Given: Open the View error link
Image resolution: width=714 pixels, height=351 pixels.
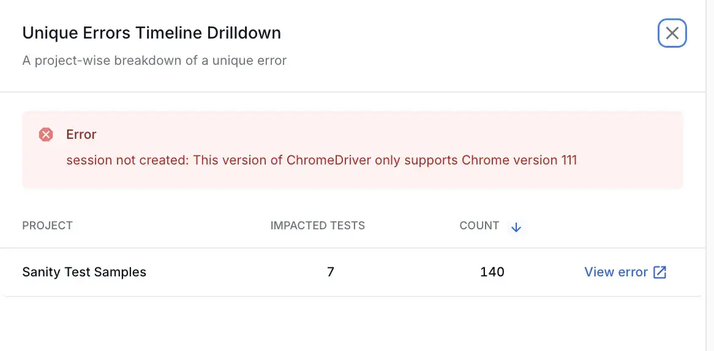Looking at the screenshot, I should [x=616, y=272].
